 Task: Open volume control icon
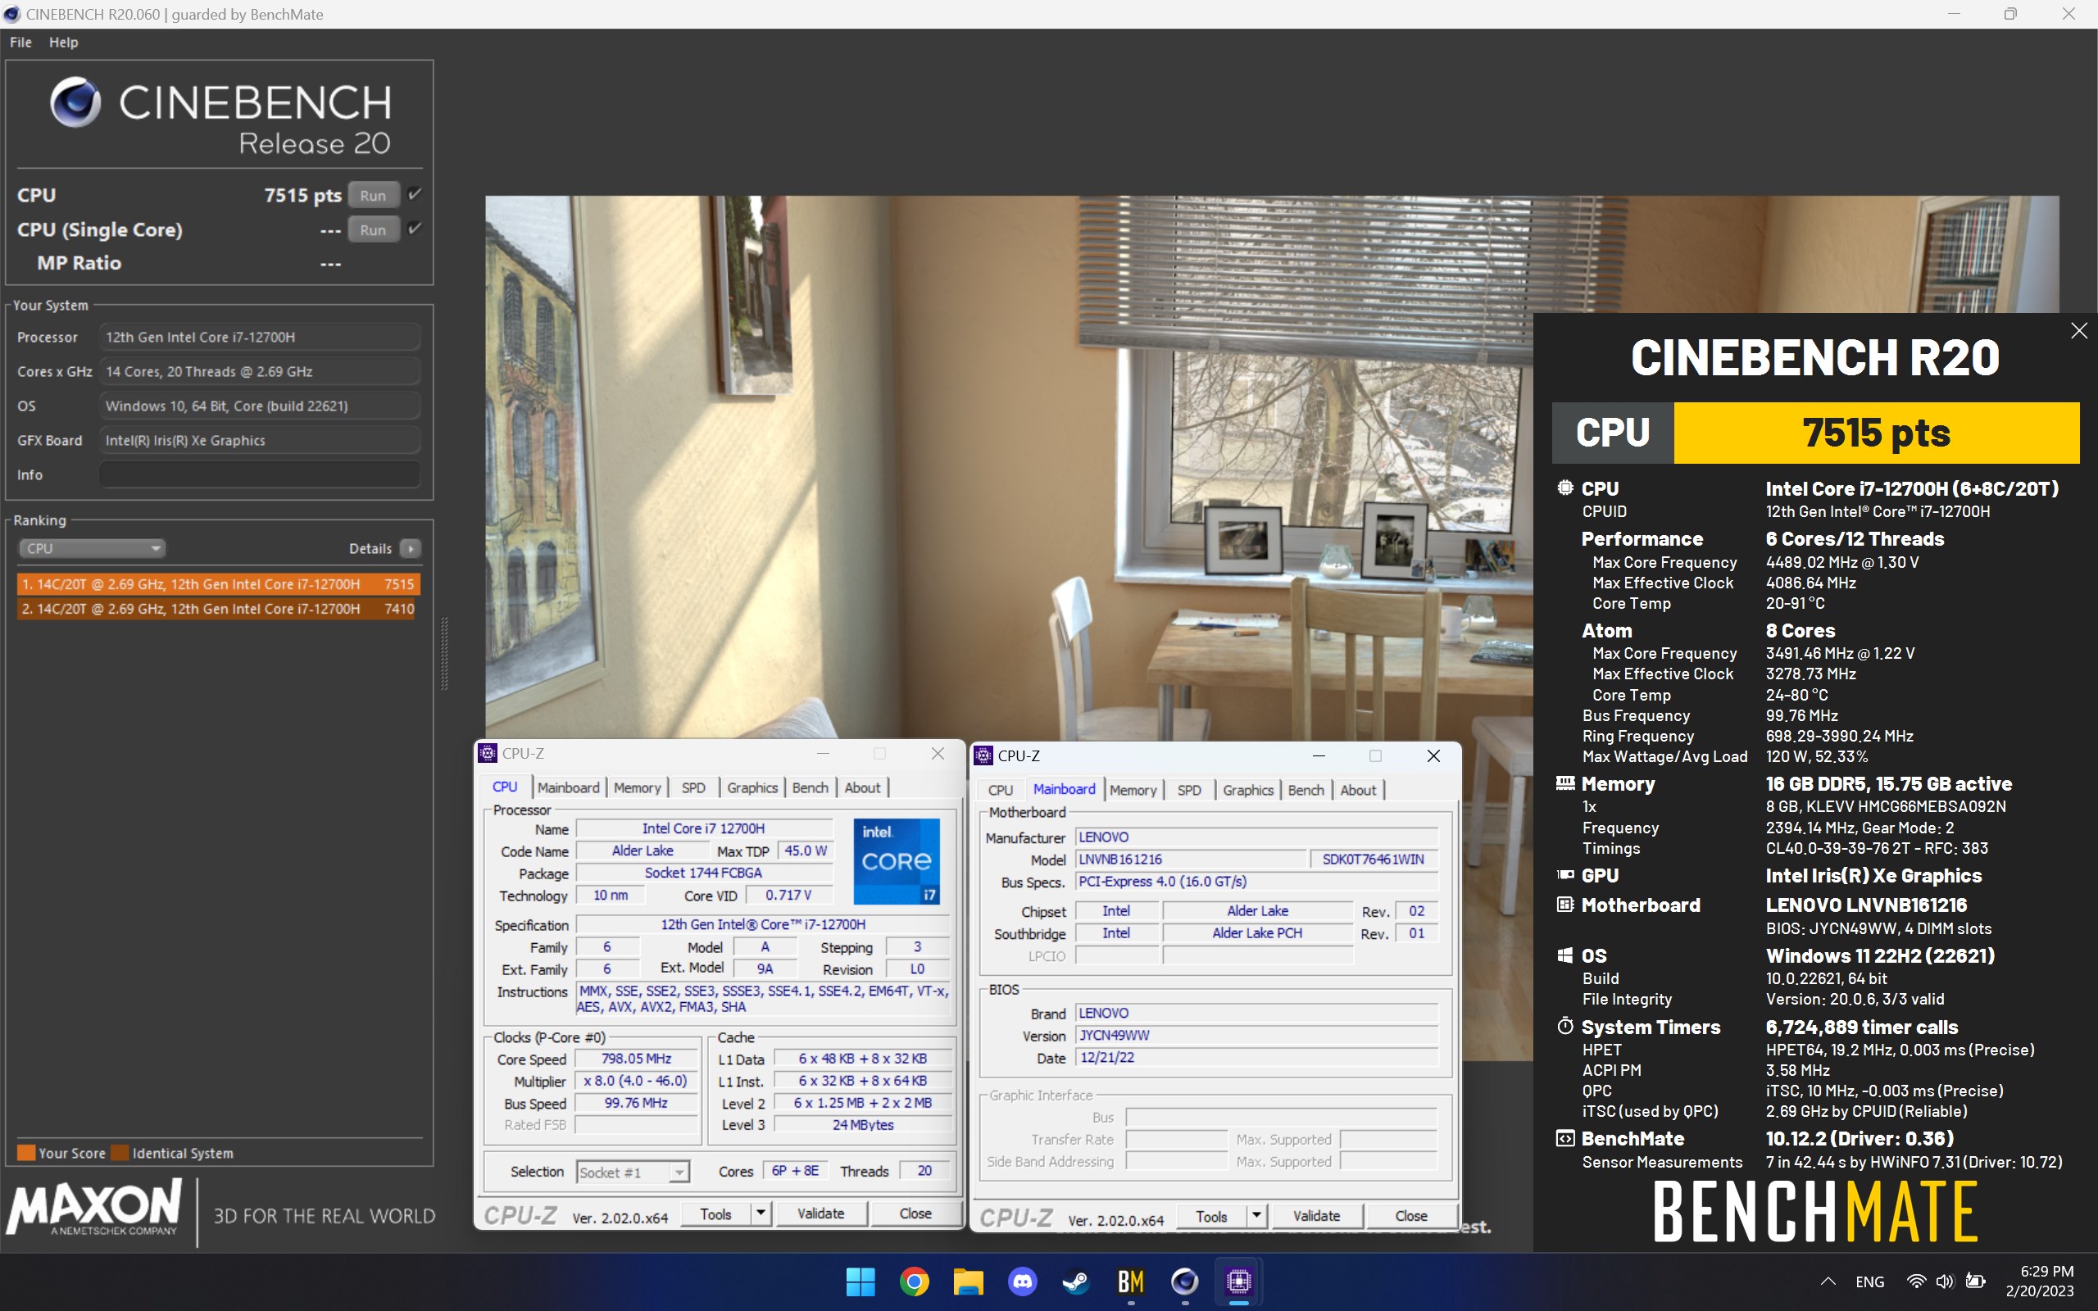pos(1945,1281)
